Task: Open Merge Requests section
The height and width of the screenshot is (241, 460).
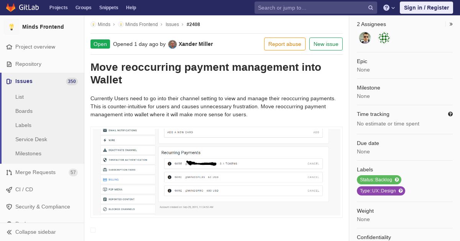Action: click(35, 172)
